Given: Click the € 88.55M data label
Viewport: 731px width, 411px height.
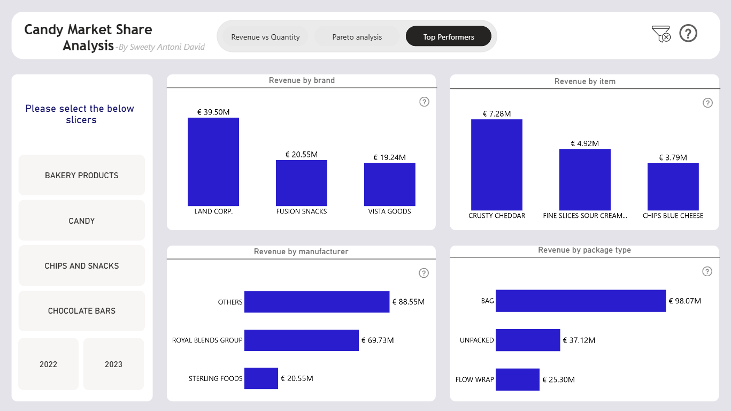Looking at the screenshot, I should coord(409,302).
